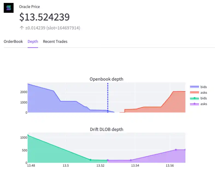Select the Depth tab
The height and width of the screenshot is (172, 215).
coord(33,41)
